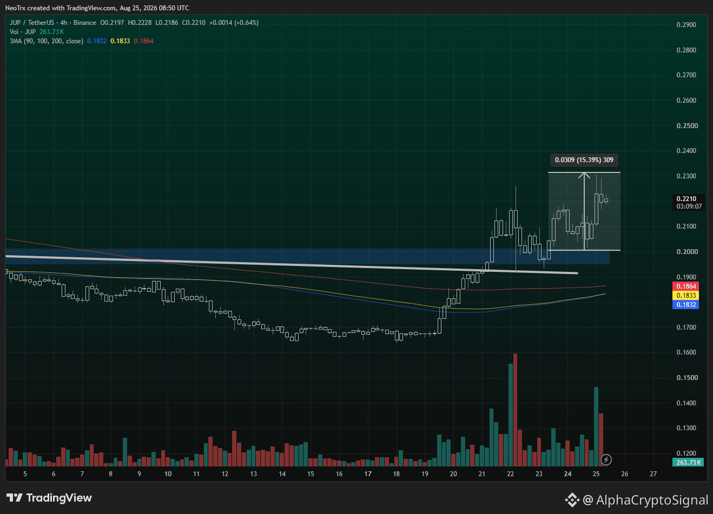Click the 0.1400 price axis label
The image size is (713, 514).
[x=686, y=403]
